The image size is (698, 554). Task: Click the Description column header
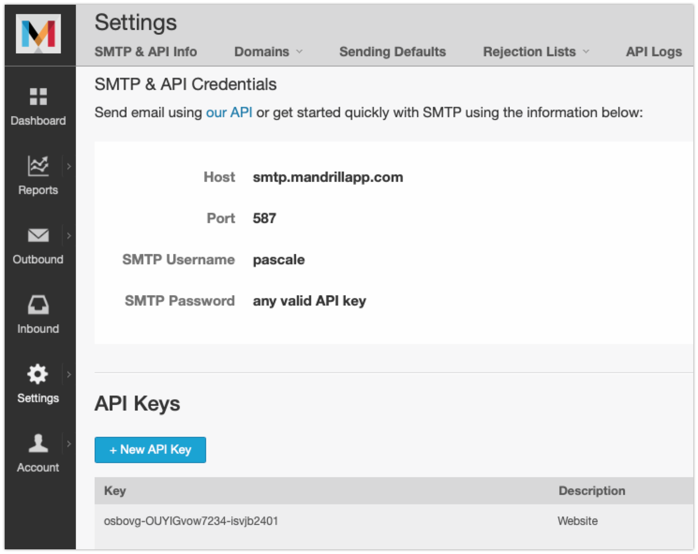[592, 491]
